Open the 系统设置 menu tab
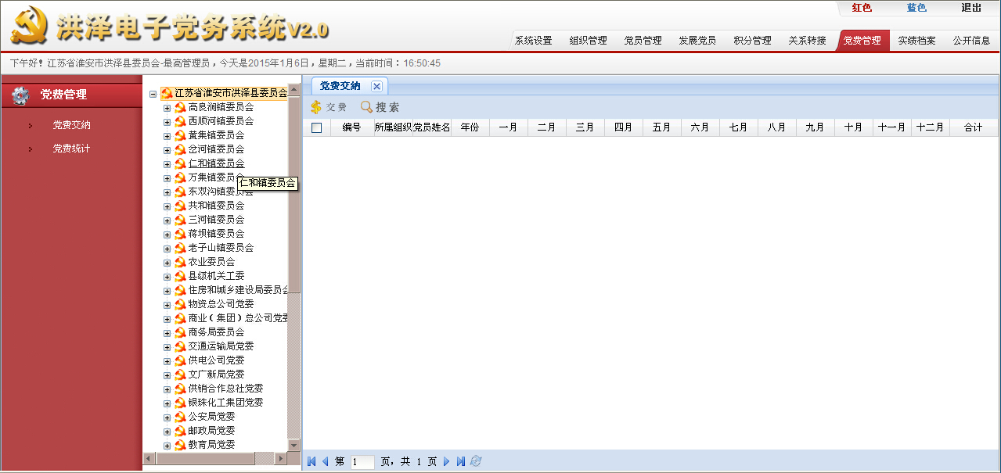The image size is (1001, 473). pos(533,41)
